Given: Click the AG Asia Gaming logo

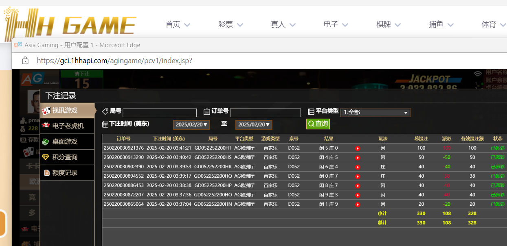Looking at the screenshot, I should point(32,79).
